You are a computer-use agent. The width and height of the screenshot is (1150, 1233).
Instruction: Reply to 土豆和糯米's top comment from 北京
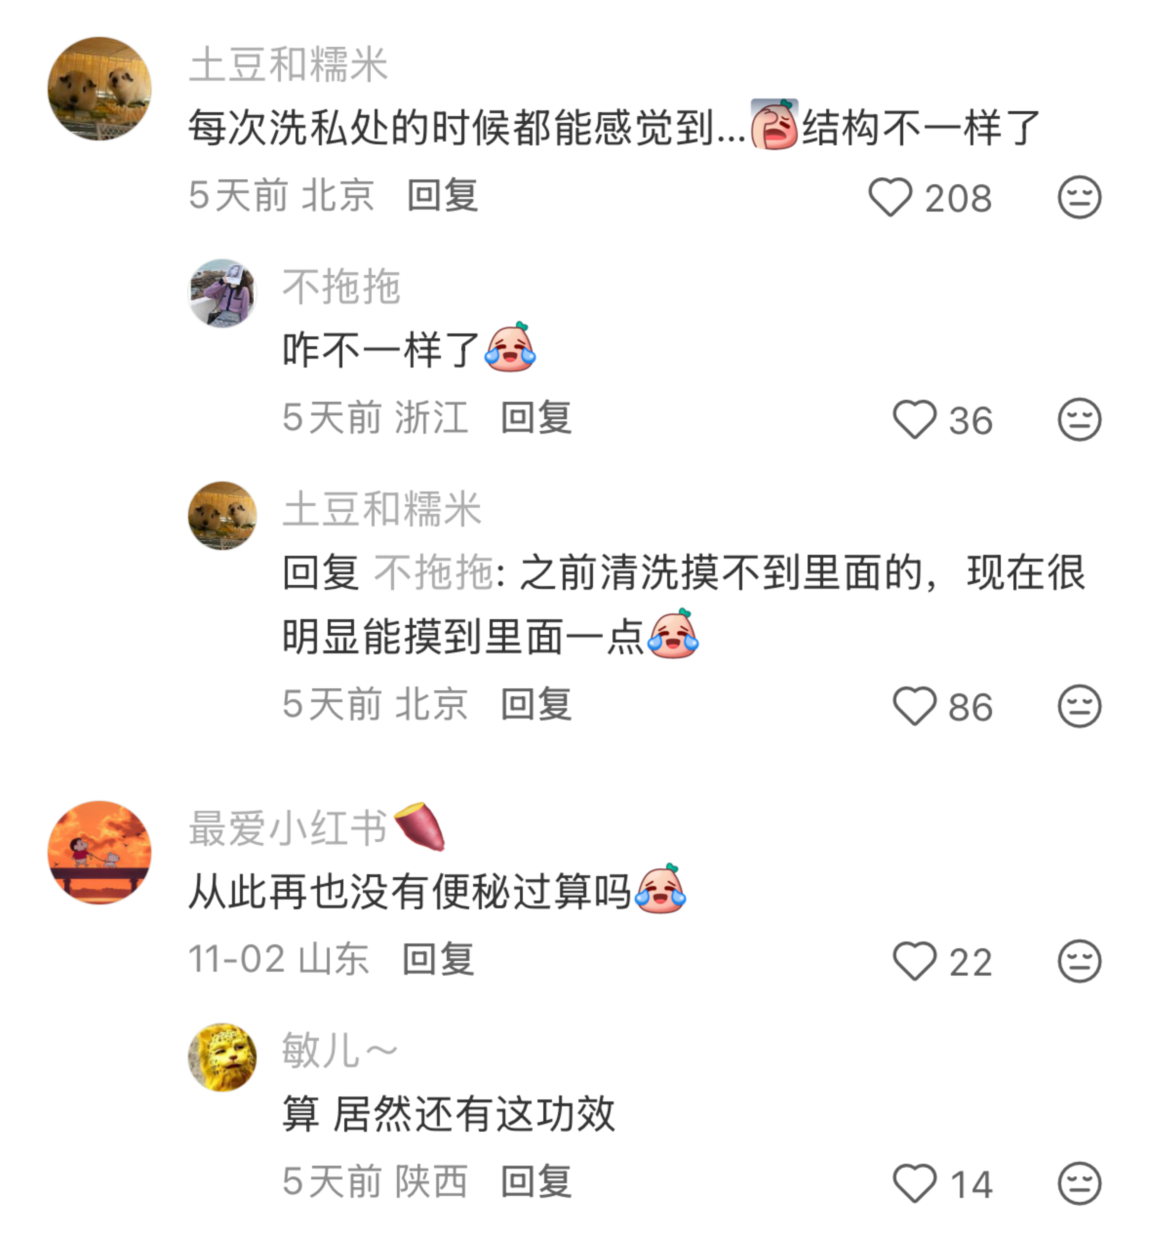(442, 195)
